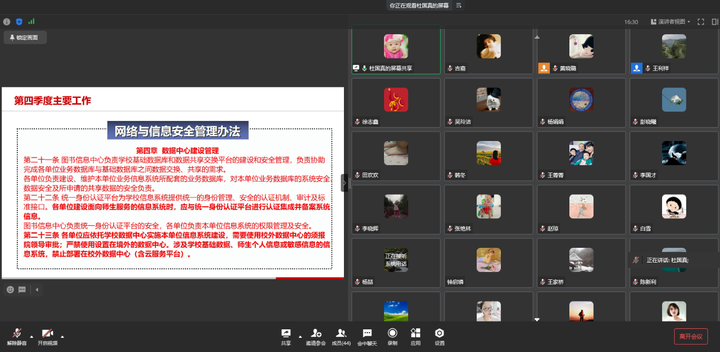The width and height of the screenshot is (720, 352).
Task: Click the red 离开会议 button
Action: (x=691, y=336)
